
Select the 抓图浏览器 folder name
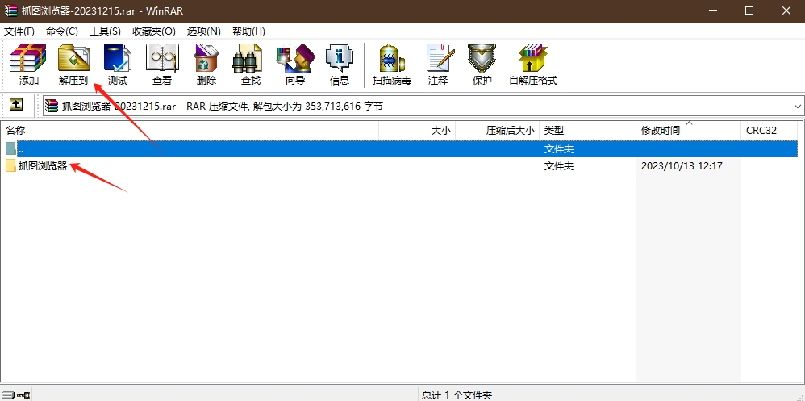tap(43, 166)
